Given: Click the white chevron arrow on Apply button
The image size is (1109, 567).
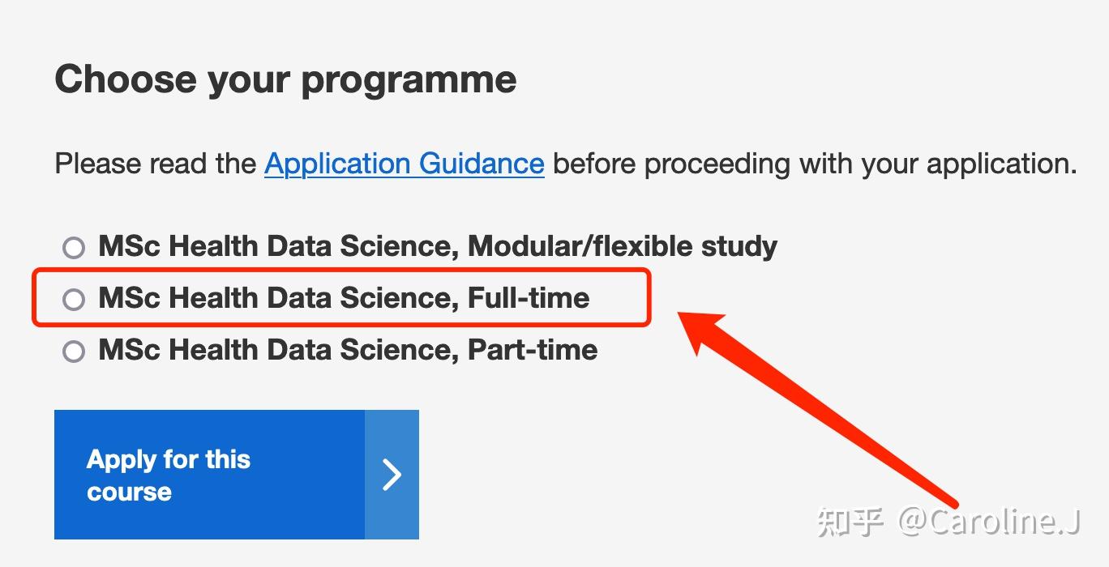Looking at the screenshot, I should click(x=392, y=475).
